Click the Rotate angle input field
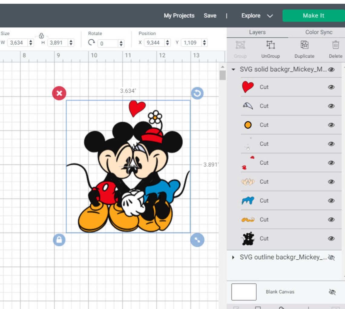The width and height of the screenshot is (345, 309). 107,43
